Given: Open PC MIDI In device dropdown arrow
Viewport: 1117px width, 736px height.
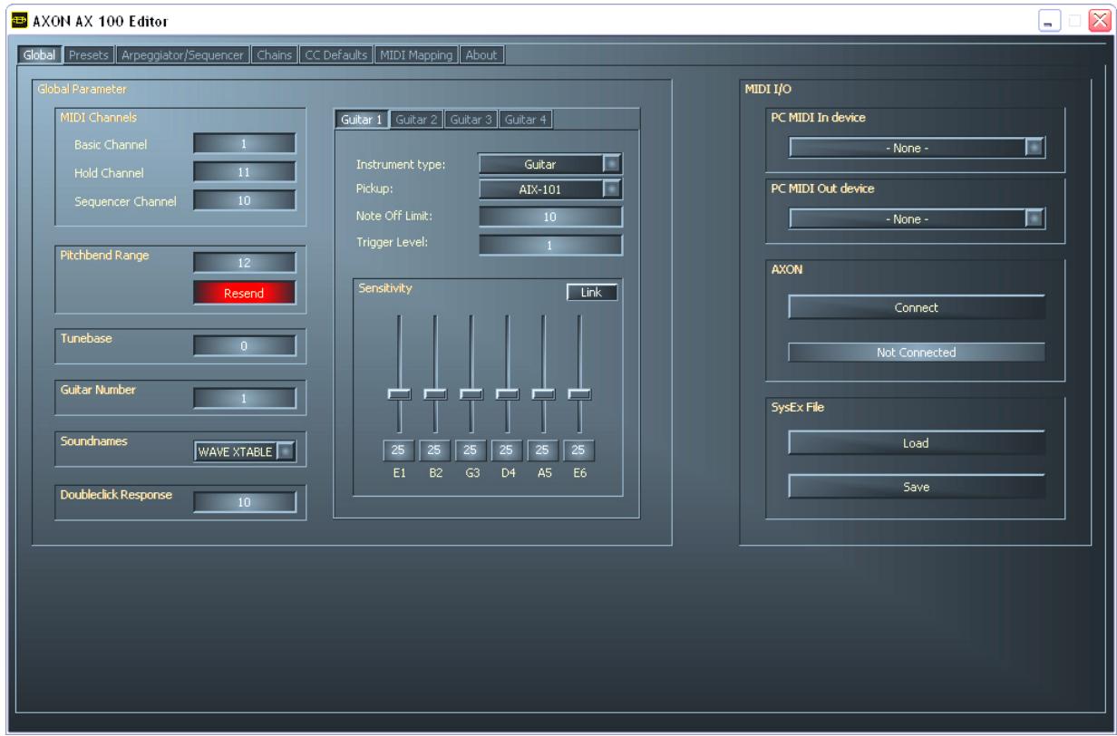Looking at the screenshot, I should pyautogui.click(x=1034, y=148).
